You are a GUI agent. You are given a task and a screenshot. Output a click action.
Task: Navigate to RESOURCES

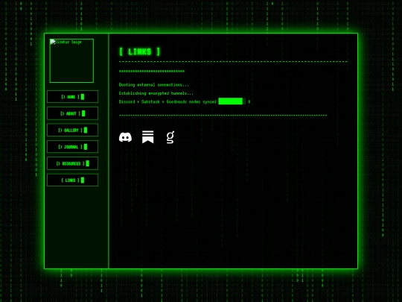tap(72, 163)
